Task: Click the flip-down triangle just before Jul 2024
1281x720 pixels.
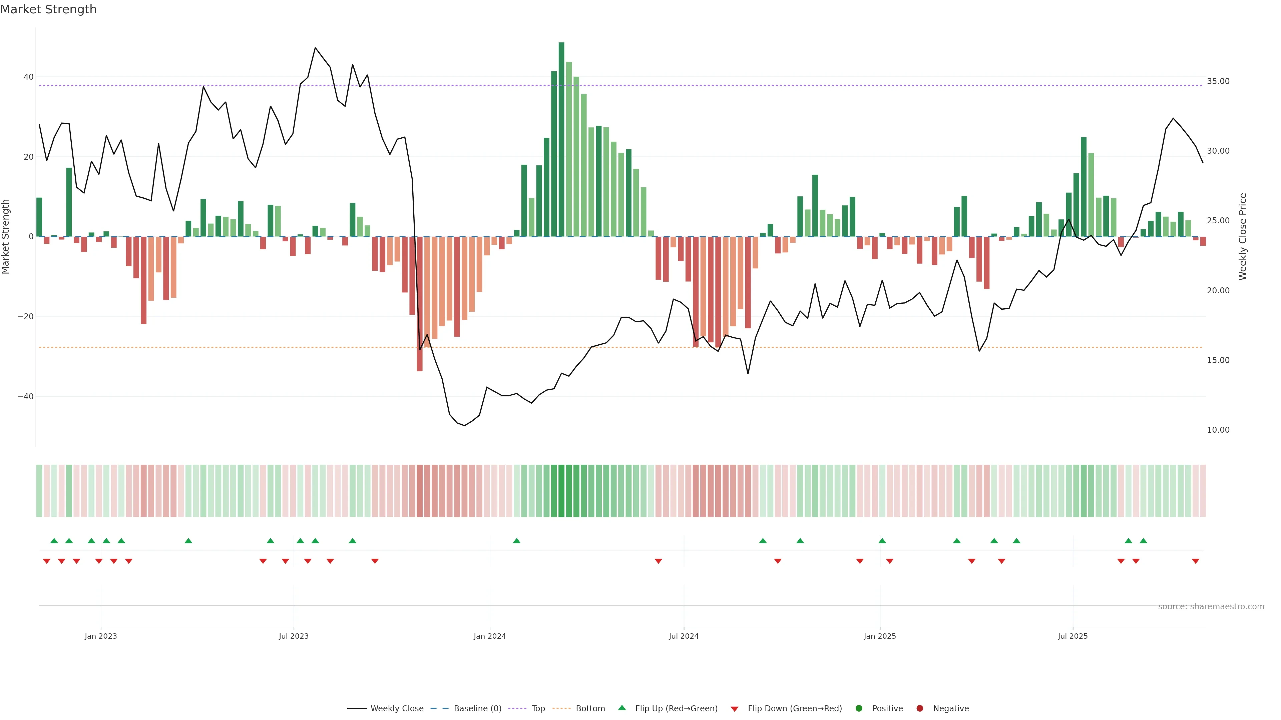Action: (659, 561)
